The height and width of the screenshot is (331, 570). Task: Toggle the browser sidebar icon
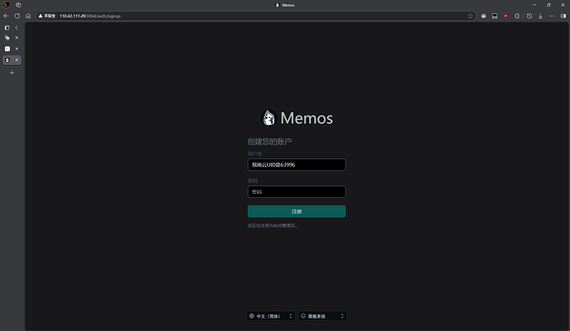point(563,16)
